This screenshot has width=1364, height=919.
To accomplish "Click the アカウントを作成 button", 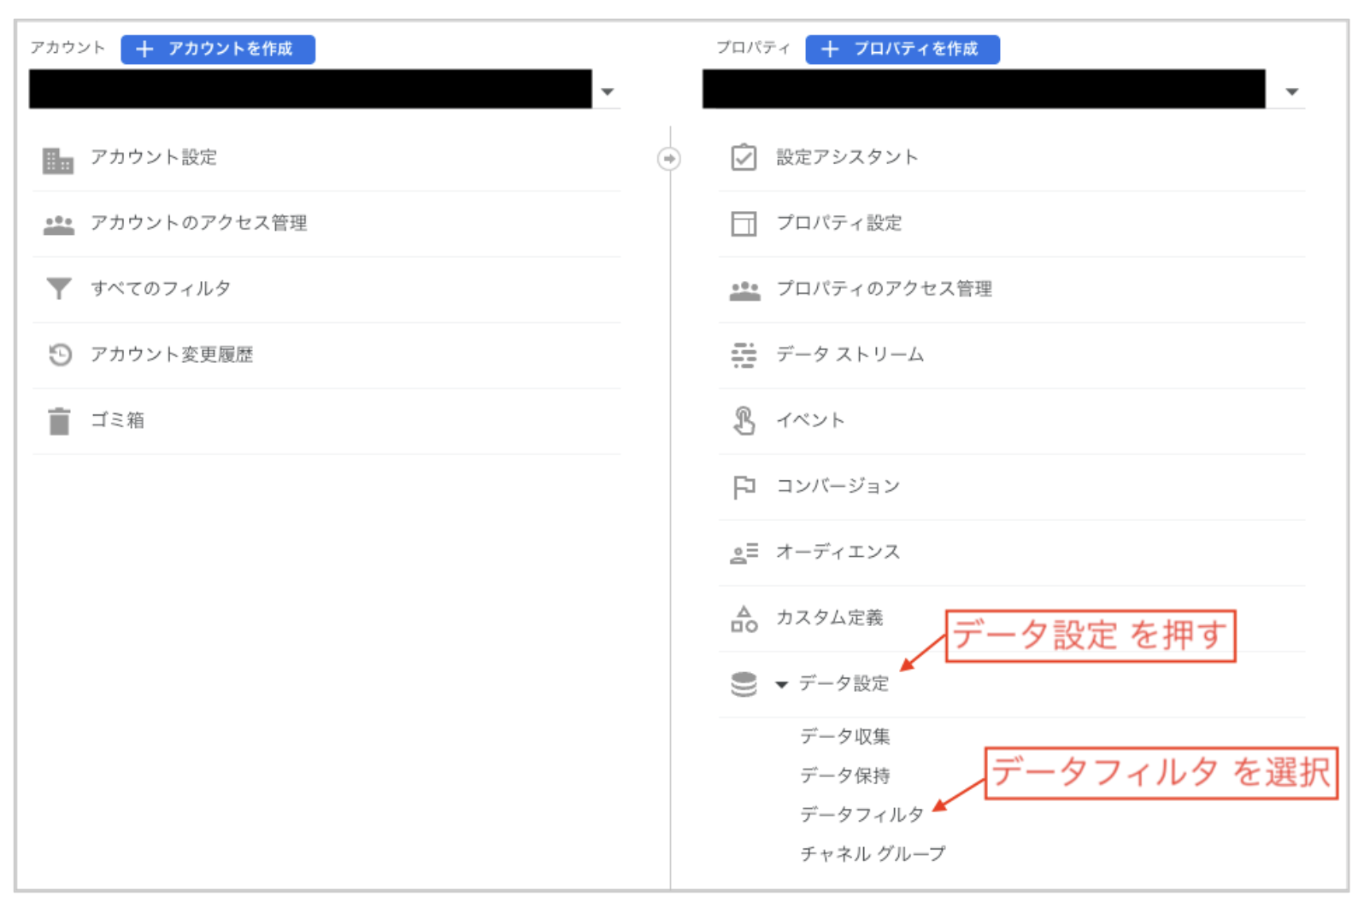I will (218, 49).
